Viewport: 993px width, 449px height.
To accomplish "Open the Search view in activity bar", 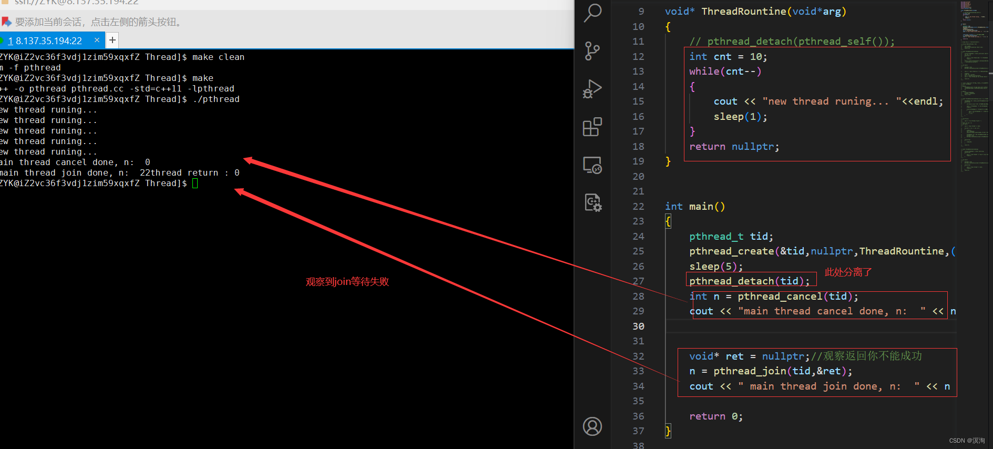I will (x=592, y=13).
